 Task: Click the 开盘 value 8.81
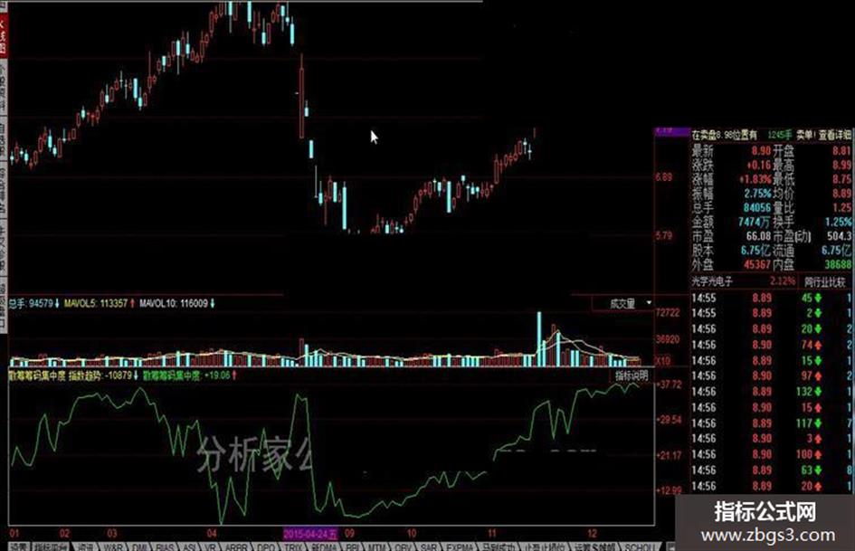click(x=842, y=150)
